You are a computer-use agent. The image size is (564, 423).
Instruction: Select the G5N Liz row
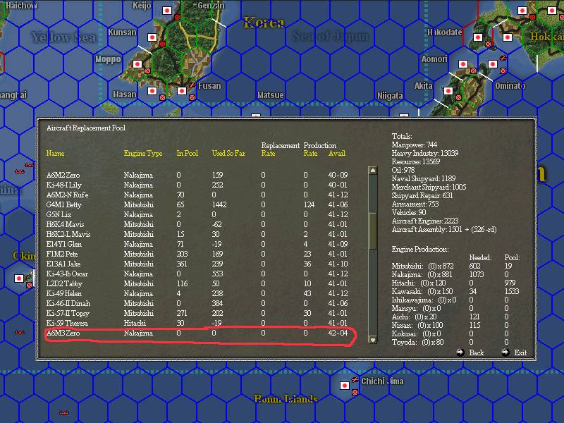197,215
